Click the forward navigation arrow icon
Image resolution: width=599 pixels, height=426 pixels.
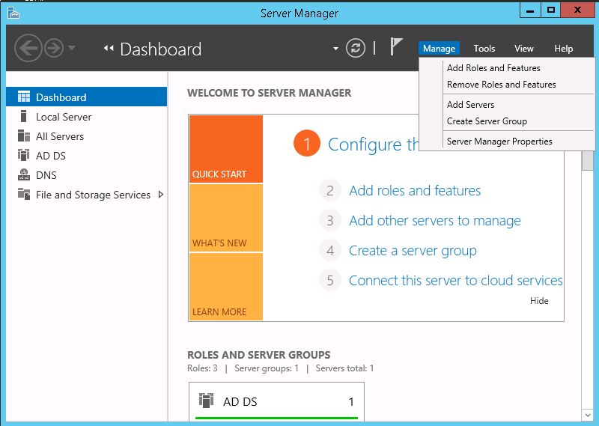point(54,48)
